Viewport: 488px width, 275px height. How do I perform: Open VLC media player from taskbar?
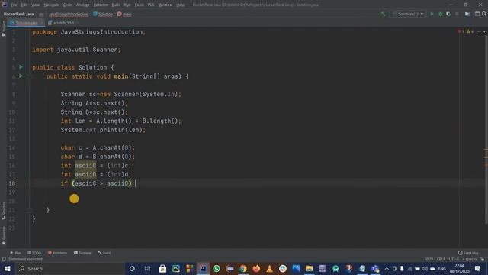269,269
